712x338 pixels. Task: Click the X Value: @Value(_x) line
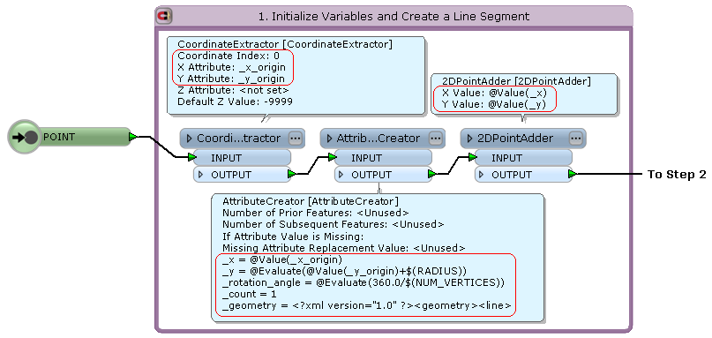(x=494, y=93)
